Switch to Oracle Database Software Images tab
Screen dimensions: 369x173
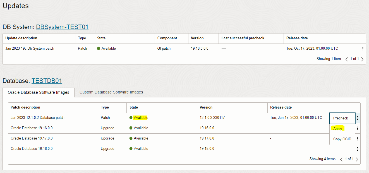39,92
